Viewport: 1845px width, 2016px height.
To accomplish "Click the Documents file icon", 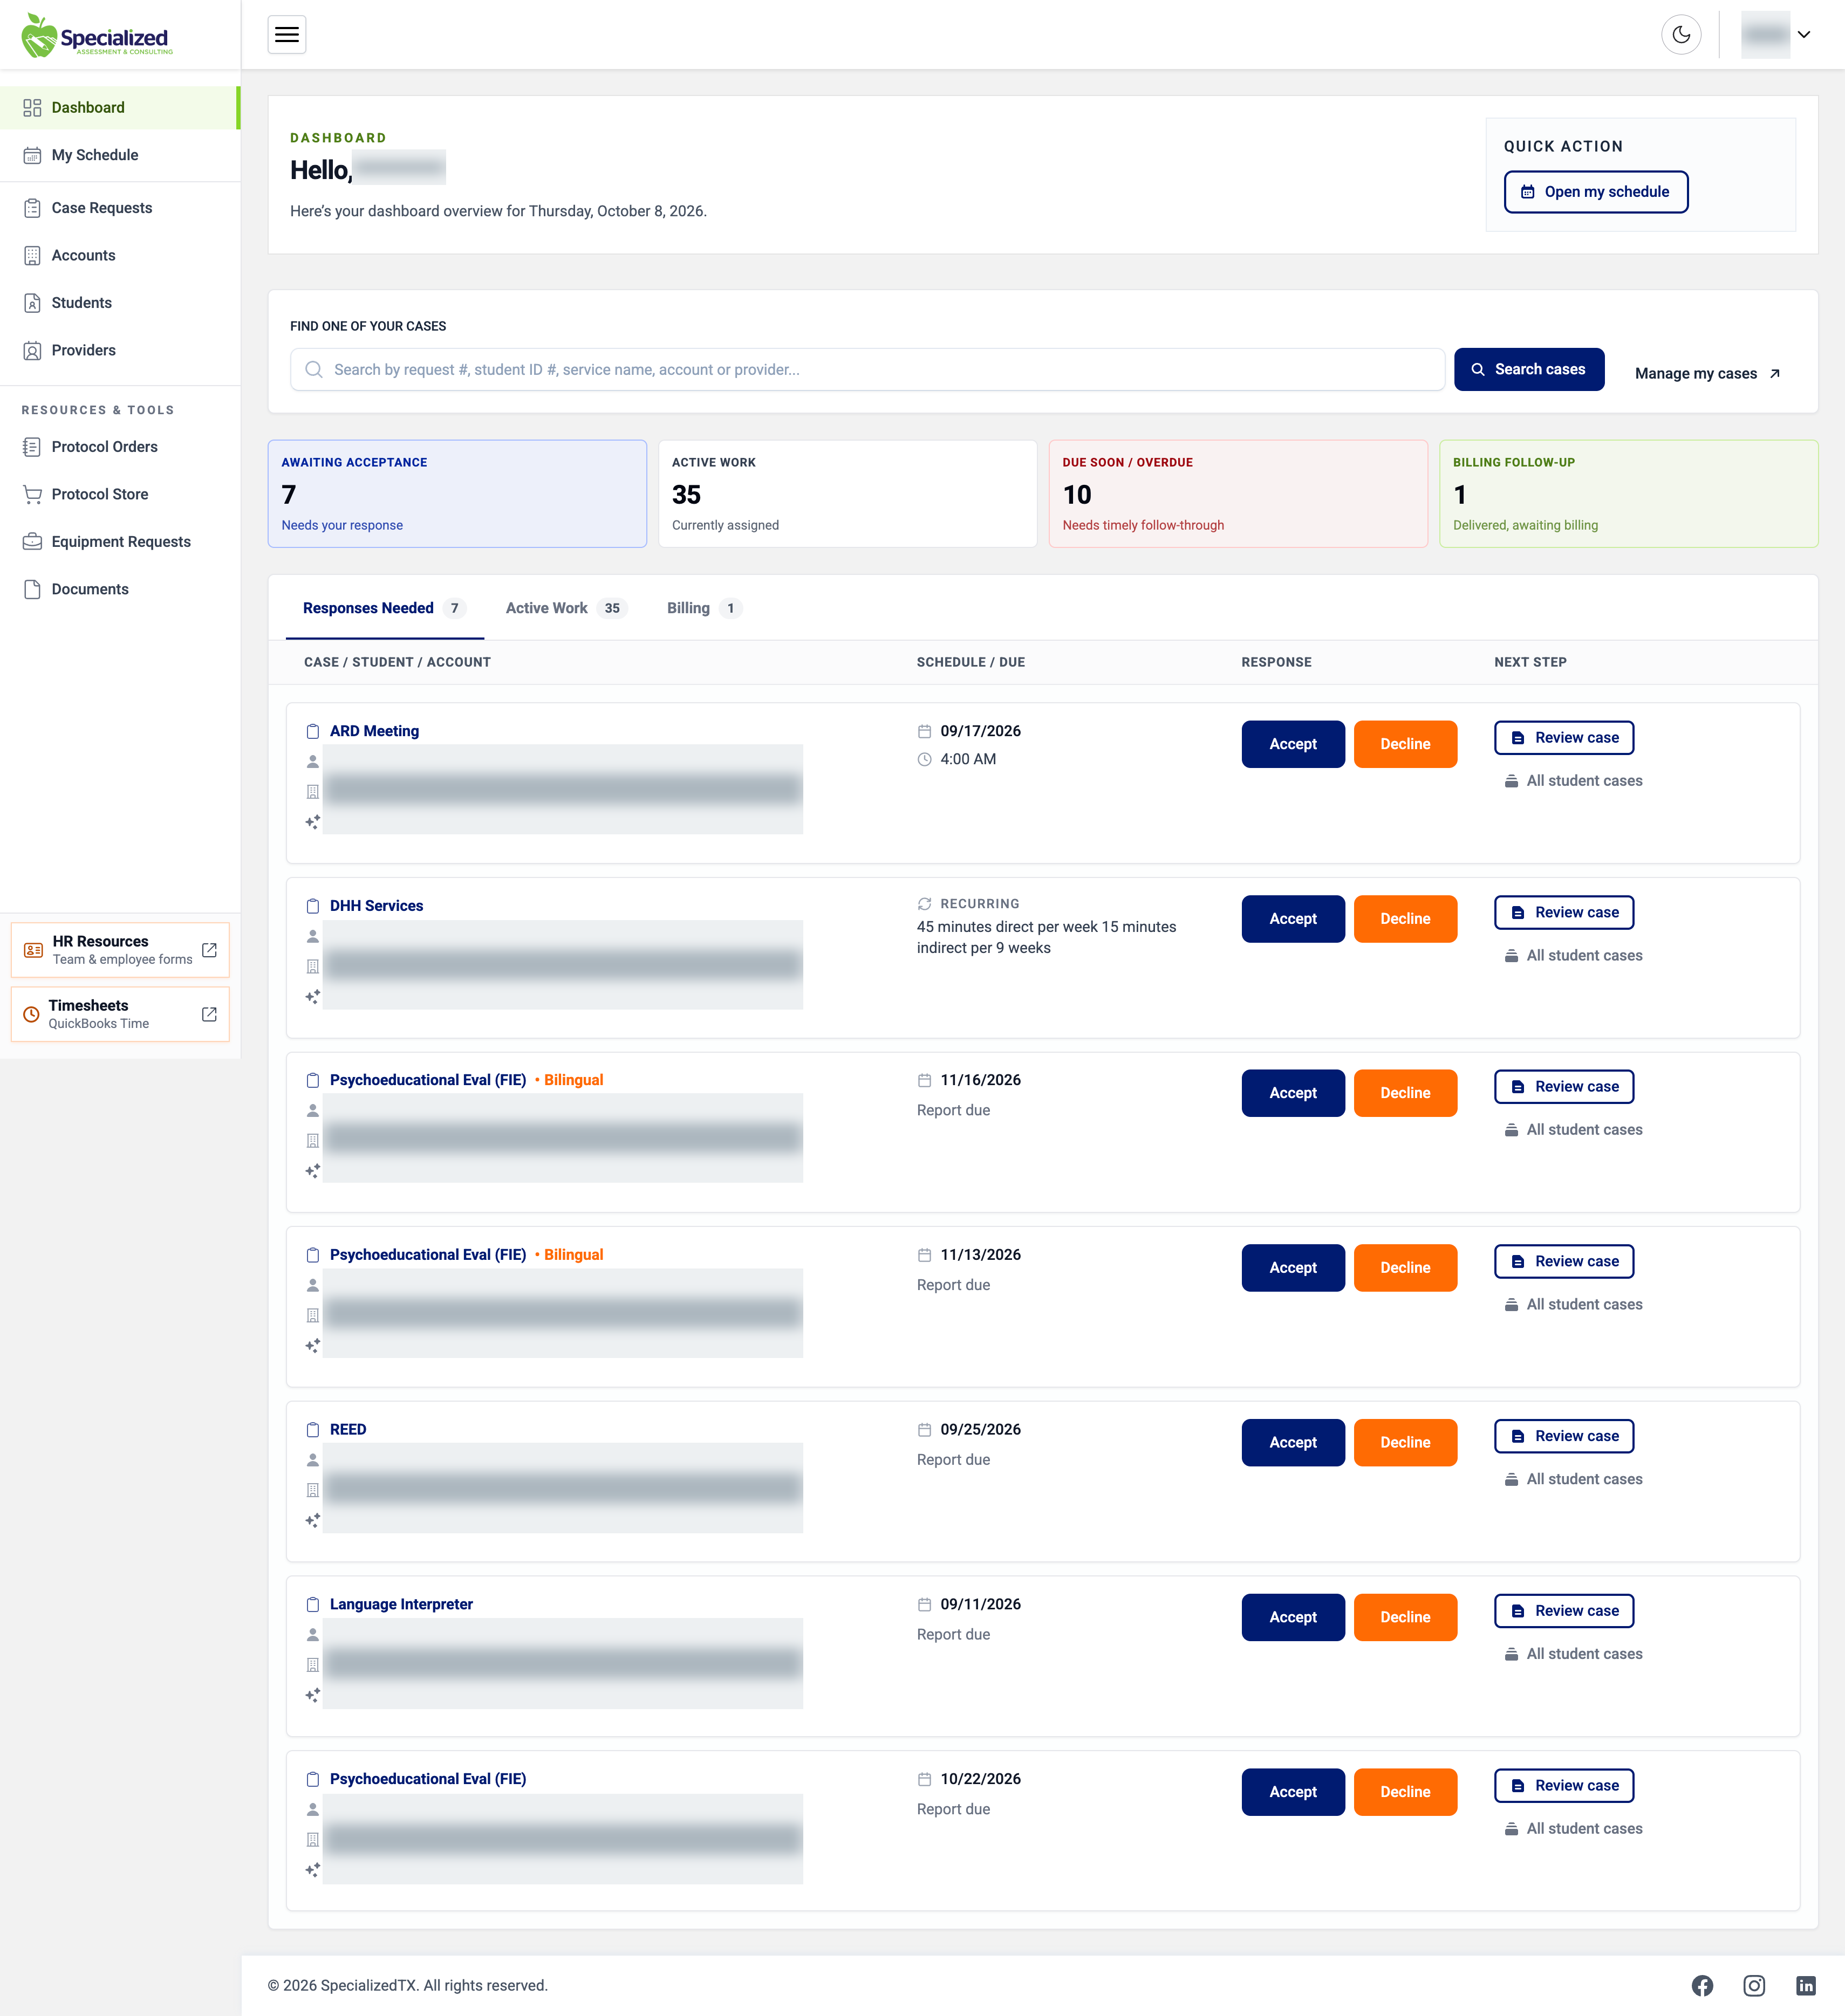I will [32, 589].
